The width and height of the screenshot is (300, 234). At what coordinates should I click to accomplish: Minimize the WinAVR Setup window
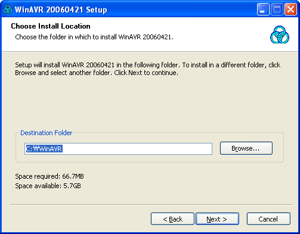point(263,10)
